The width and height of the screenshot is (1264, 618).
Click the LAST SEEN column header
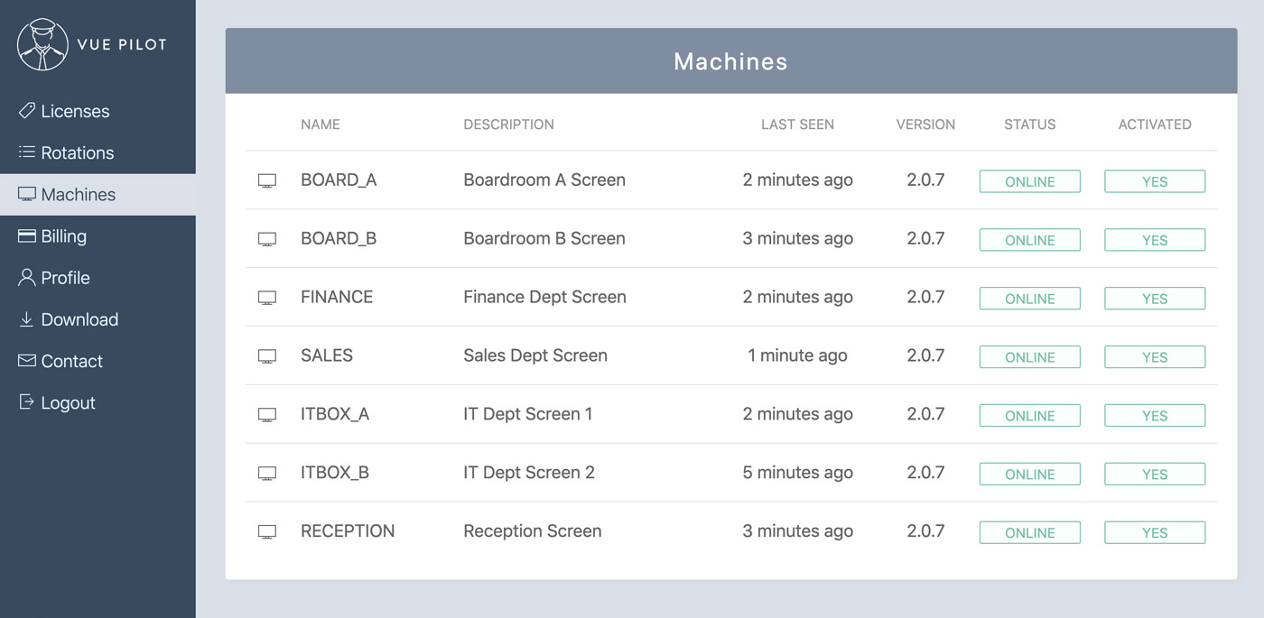(x=797, y=125)
